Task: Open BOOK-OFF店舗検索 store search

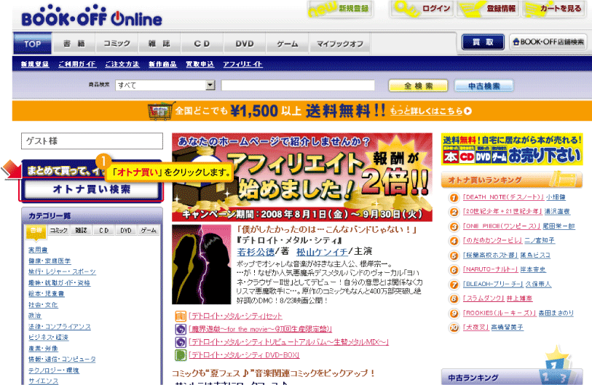Action: click(548, 42)
